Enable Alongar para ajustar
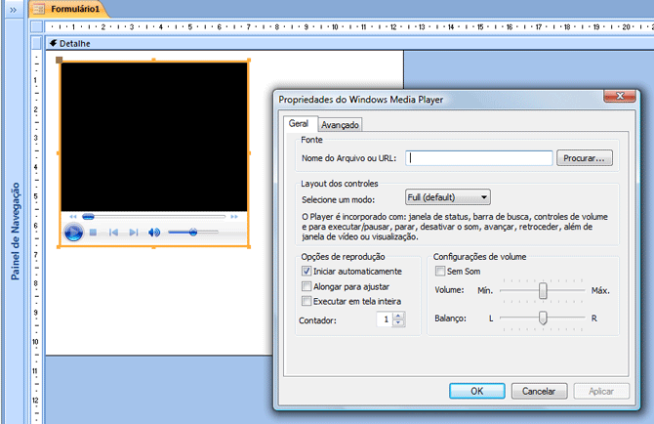 point(307,286)
